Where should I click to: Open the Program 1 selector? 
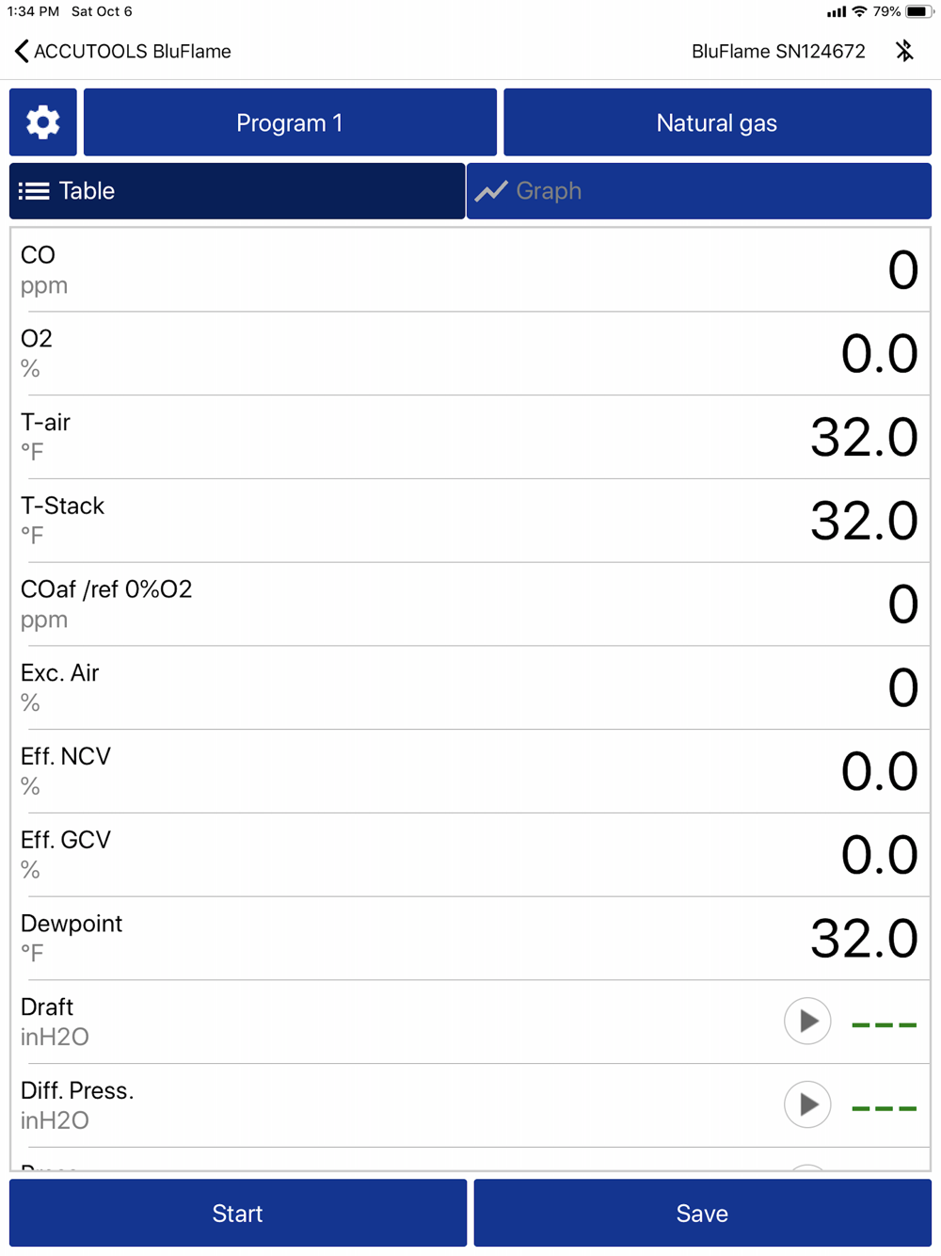click(x=290, y=122)
